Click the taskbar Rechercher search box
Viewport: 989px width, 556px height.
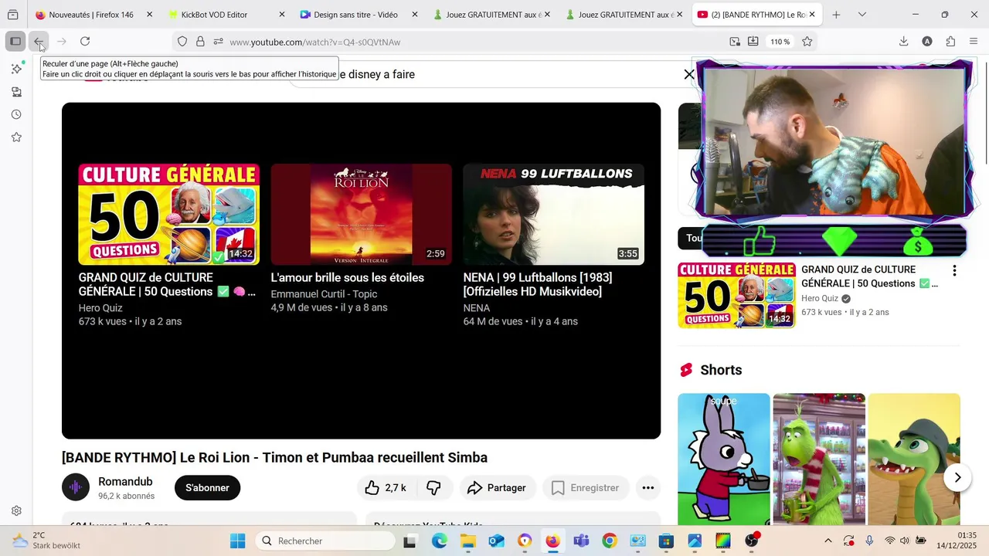pyautogui.click(x=325, y=541)
